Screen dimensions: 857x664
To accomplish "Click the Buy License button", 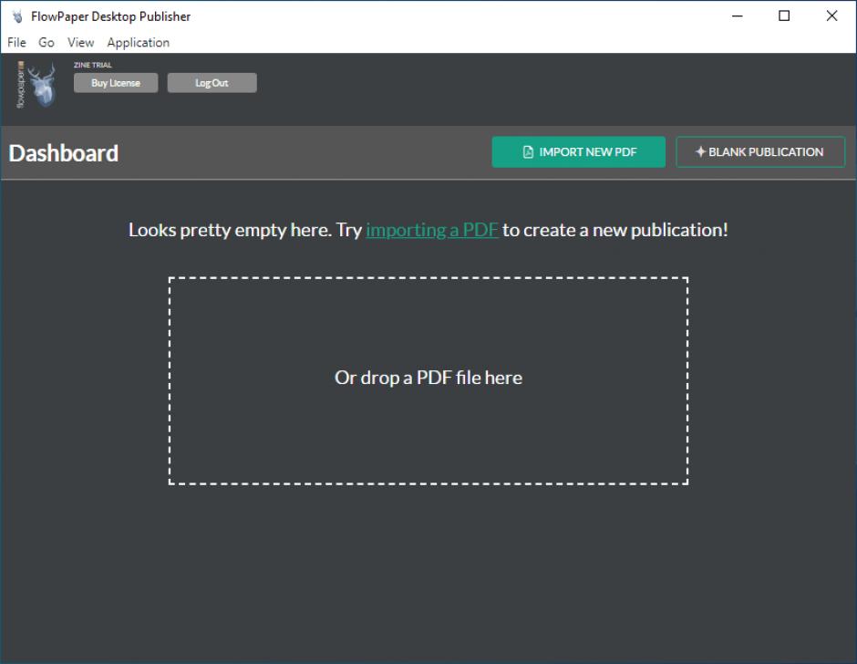I will tap(116, 83).
